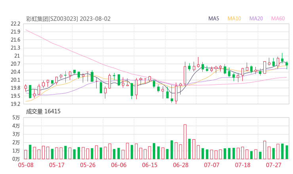Click the 19.2 price axis value
This screenshot has height=174, width=293.
15,104
